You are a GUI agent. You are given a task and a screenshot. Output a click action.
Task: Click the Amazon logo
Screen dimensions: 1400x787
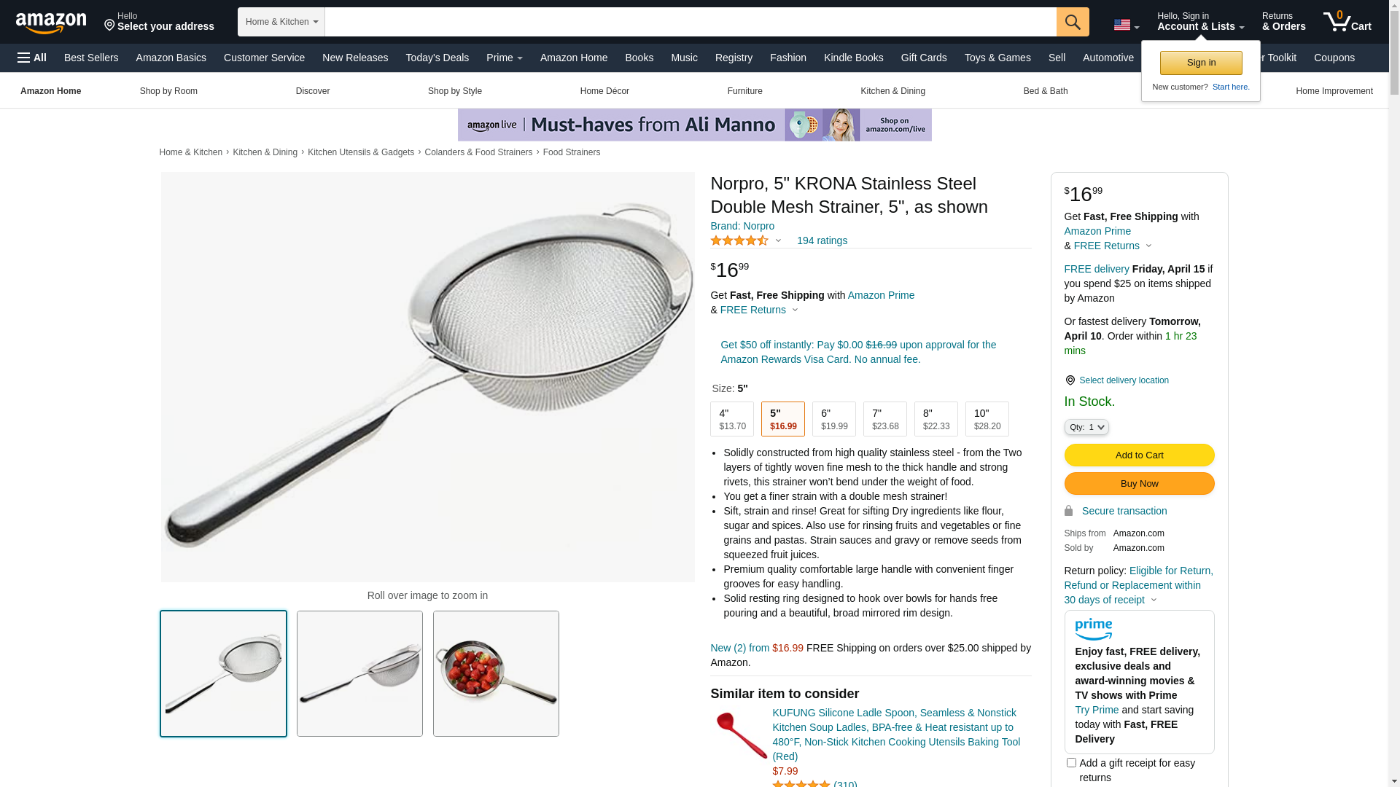51,23
